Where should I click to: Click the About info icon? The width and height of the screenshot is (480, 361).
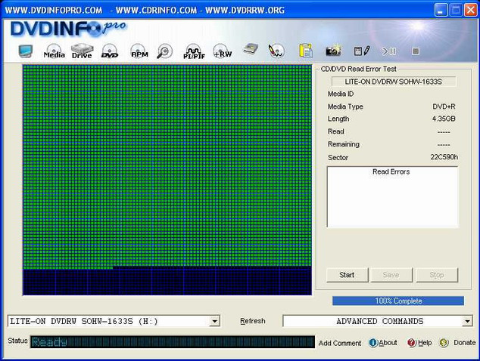point(372,343)
